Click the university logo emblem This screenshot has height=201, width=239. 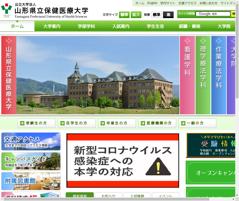point(6,10)
